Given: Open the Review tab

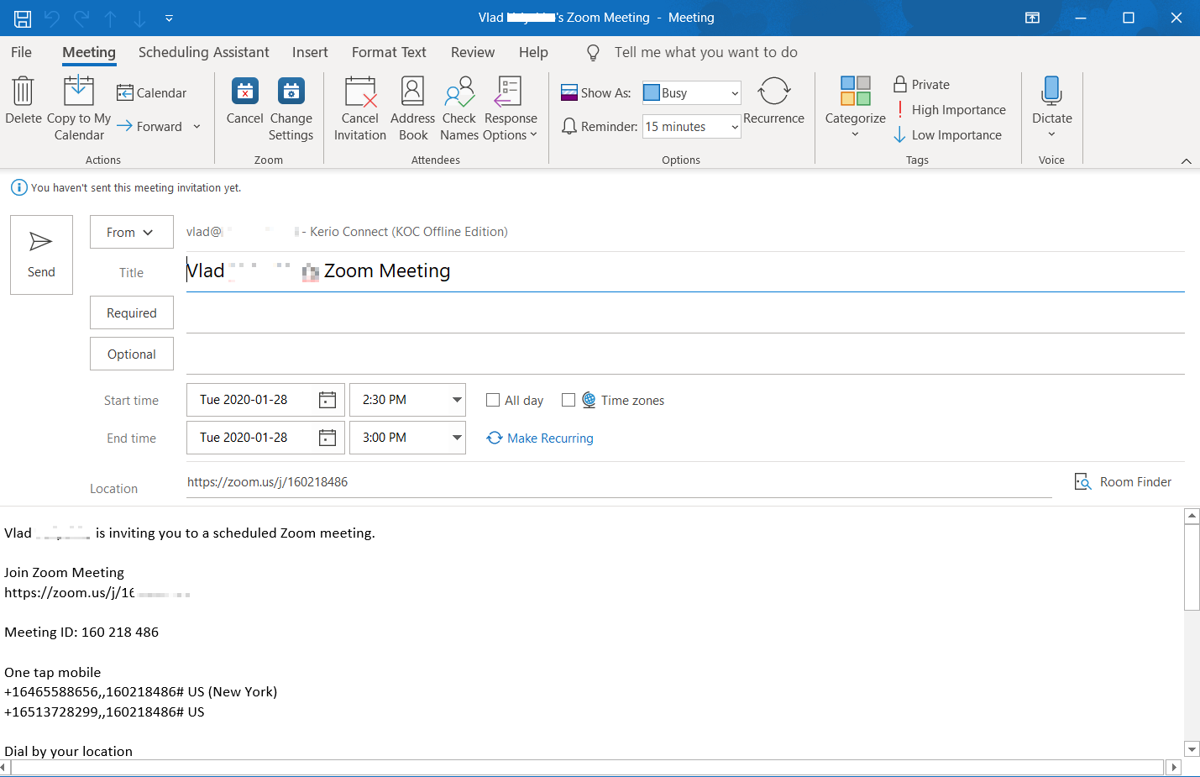Looking at the screenshot, I should tap(473, 52).
